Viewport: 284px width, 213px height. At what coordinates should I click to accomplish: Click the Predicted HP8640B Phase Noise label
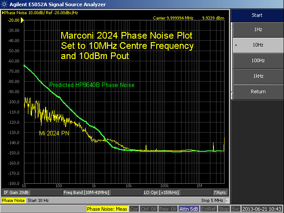pyautogui.click(x=92, y=85)
